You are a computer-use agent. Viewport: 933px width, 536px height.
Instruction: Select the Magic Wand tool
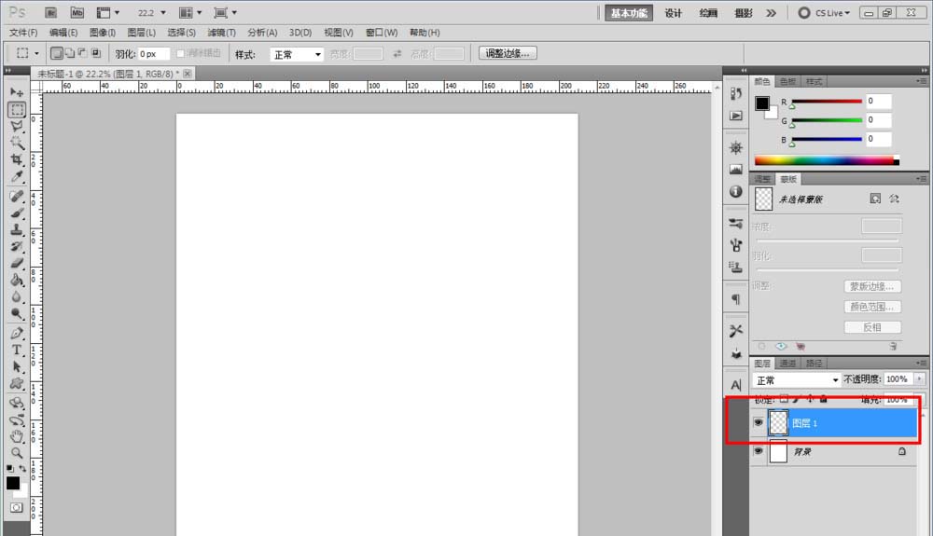[17, 143]
